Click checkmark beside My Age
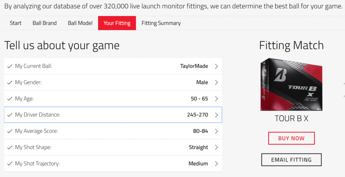The image size is (345, 177). 10,99
